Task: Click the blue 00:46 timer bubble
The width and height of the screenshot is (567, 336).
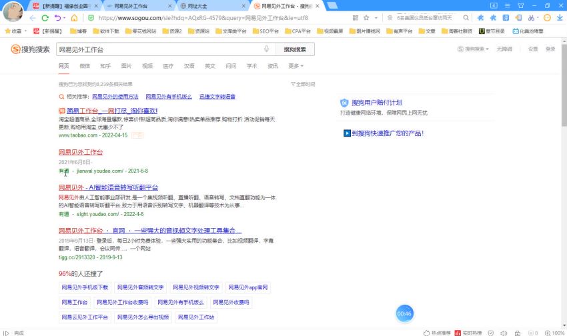Action: (x=404, y=313)
